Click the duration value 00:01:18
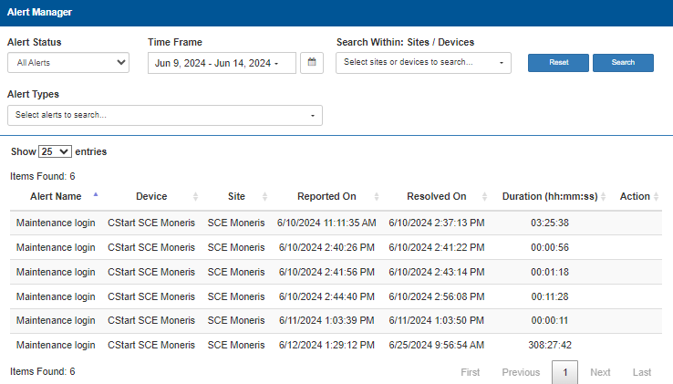 click(x=550, y=272)
